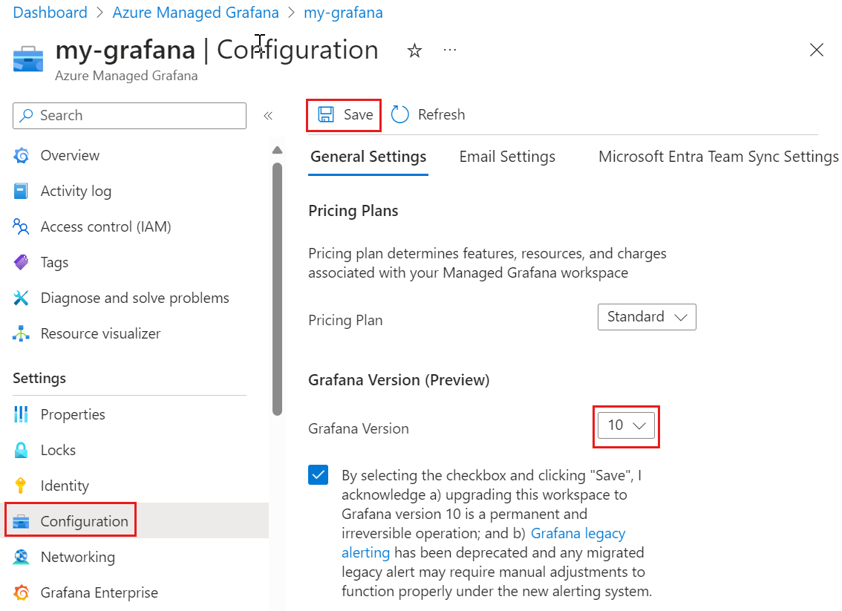The image size is (842, 611).
Task: Click the Refresh circular arrow icon
Action: pos(400,114)
